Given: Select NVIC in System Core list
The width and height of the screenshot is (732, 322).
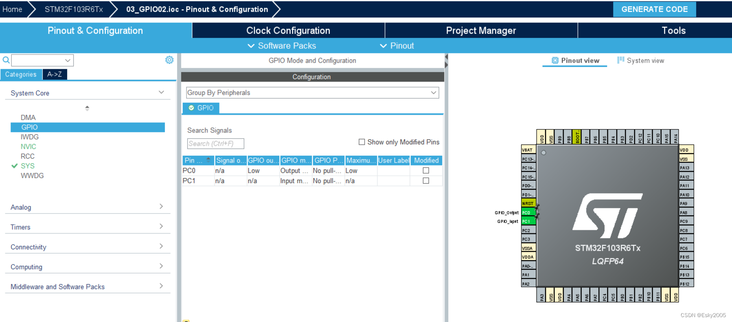Looking at the screenshot, I should pyautogui.click(x=28, y=146).
